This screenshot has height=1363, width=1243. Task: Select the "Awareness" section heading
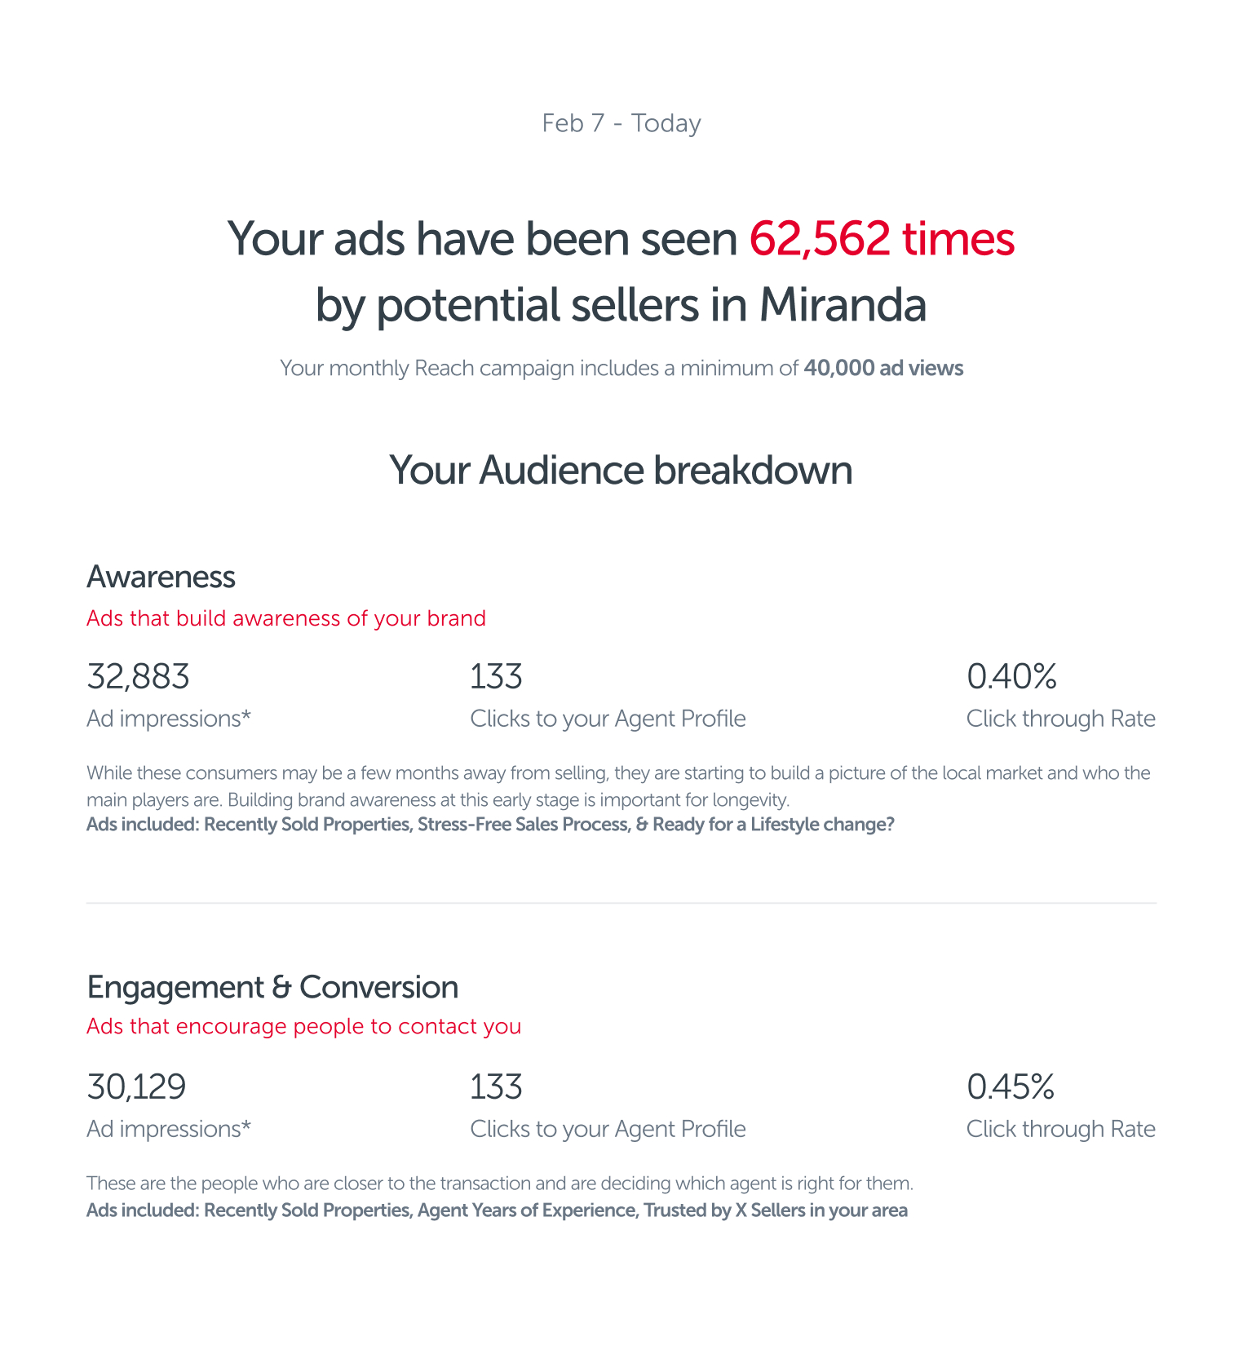[x=161, y=578]
